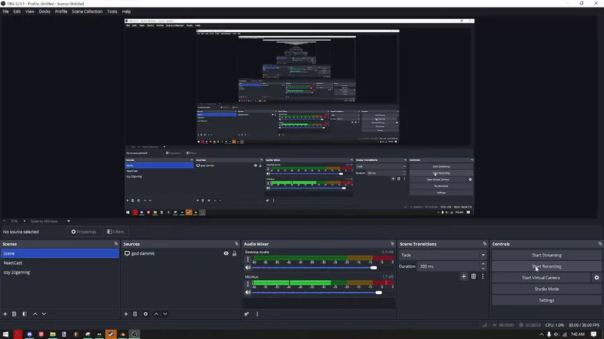The height and width of the screenshot is (339, 604).
Task: Undock the Controls panel via its float icon
Action: click(600, 244)
